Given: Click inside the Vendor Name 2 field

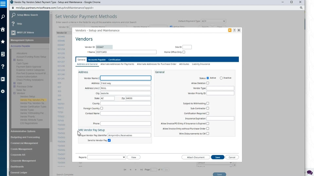Looking at the screenshot, I should (x=125, y=78).
